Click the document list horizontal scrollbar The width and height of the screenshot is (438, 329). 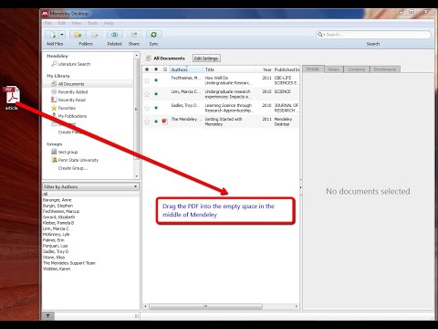205,306
